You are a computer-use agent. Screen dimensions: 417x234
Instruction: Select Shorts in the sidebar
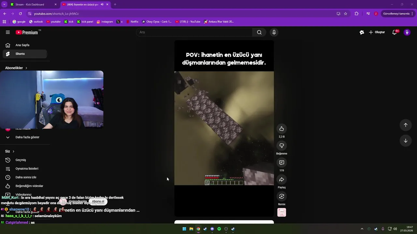click(24, 54)
